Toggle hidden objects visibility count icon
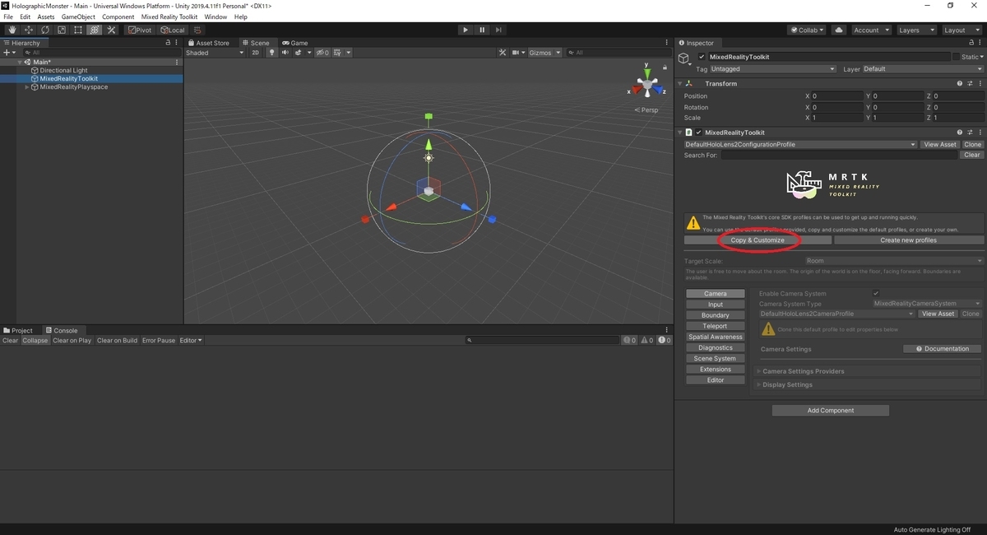The width and height of the screenshot is (987, 535). click(x=322, y=53)
